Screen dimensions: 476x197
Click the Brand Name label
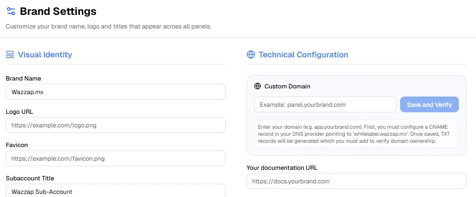pyautogui.click(x=23, y=78)
